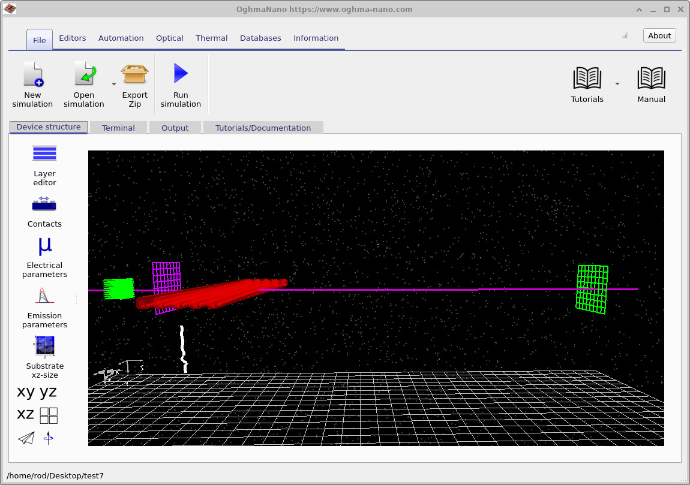690x485 pixels.
Task: Export simulation as Zip
Action: 134,83
